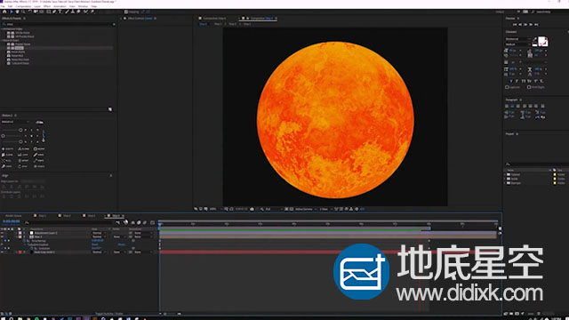Take a snapshot with viewer camera icon
The width and height of the screenshot is (569, 320).
(252, 209)
